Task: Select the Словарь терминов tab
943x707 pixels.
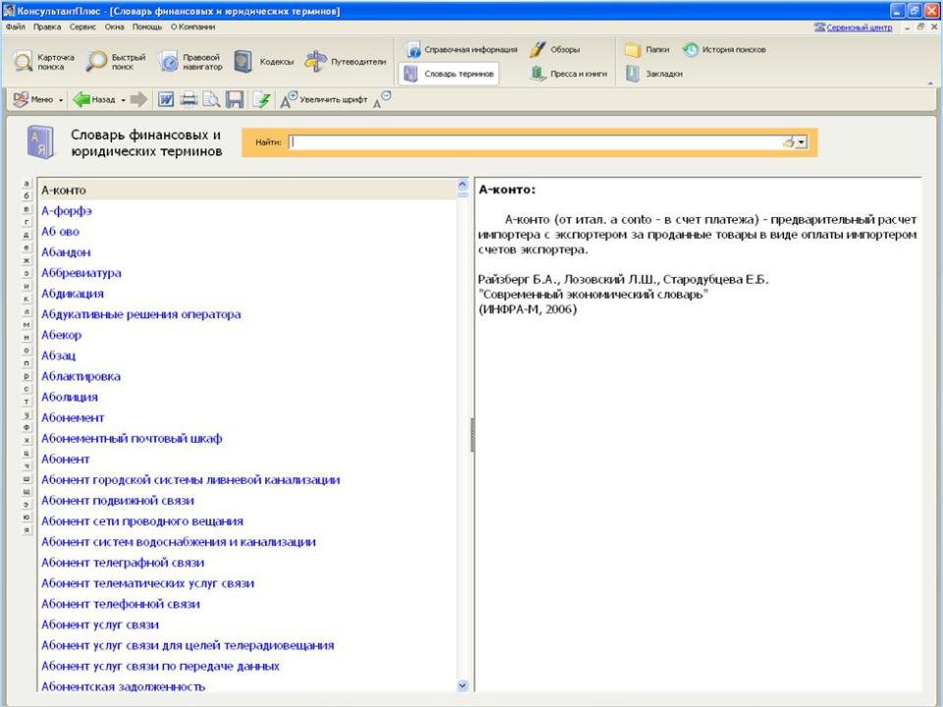Action: [x=449, y=74]
